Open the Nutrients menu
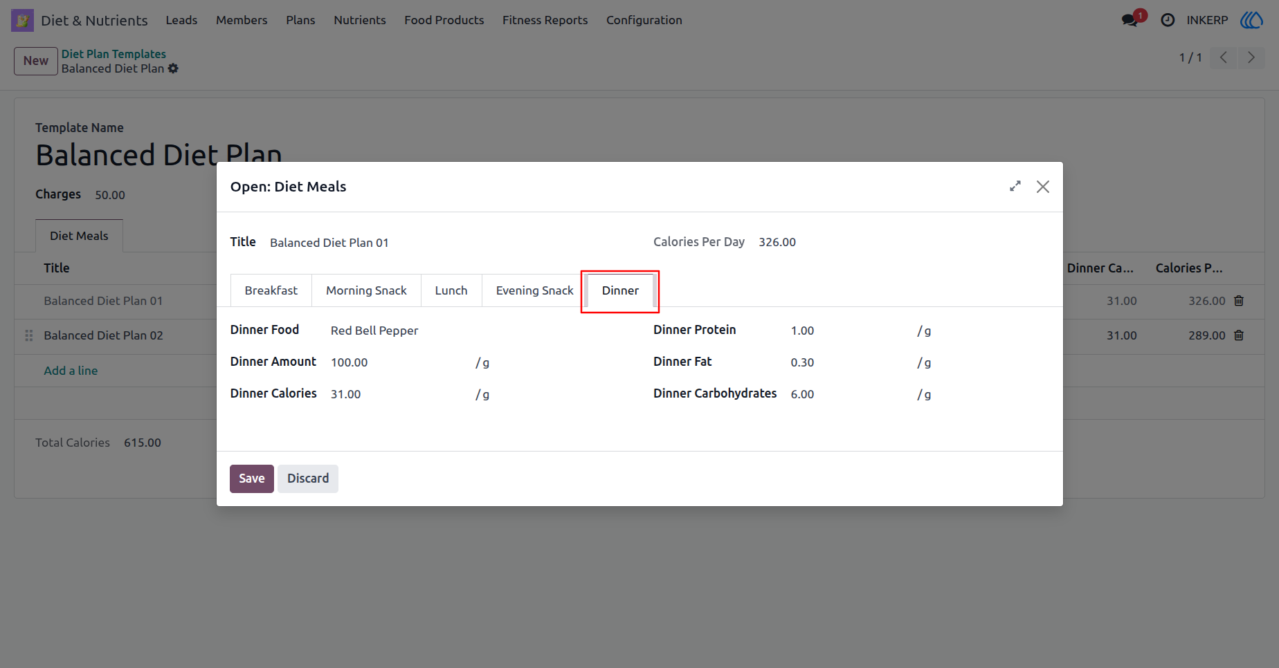Image resolution: width=1279 pixels, height=668 pixels. pyautogui.click(x=360, y=20)
